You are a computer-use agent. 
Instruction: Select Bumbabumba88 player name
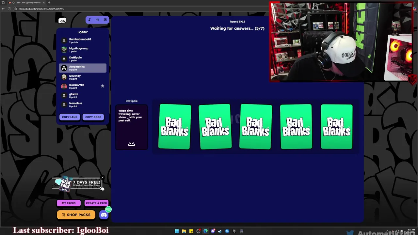[80, 39]
